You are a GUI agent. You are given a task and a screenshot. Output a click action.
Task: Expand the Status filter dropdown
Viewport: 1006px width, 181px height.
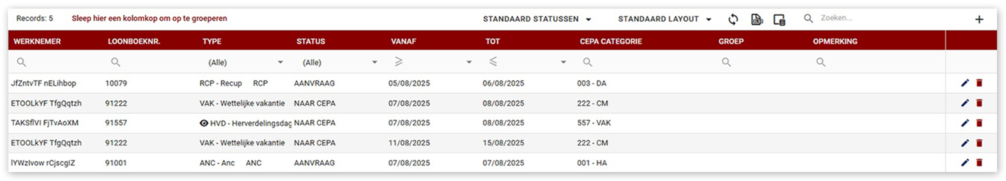click(x=374, y=62)
